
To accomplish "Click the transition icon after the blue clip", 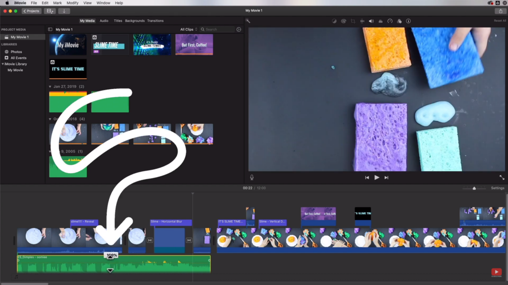I will pos(189,240).
